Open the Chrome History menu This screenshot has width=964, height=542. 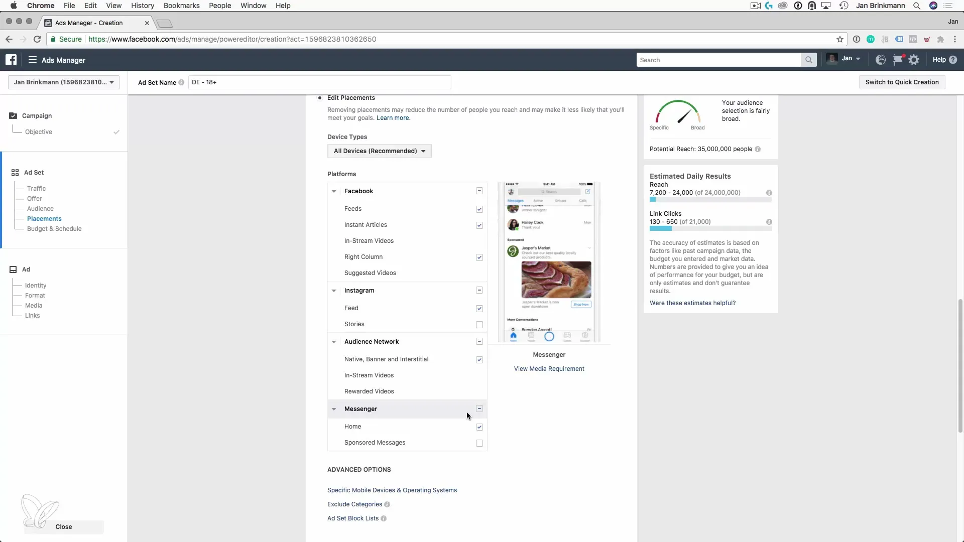143,6
